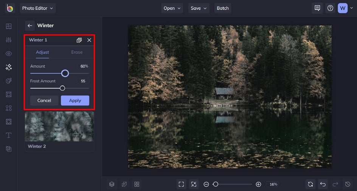The height and width of the screenshot is (191, 357).
Task: Expand the Save dropdown menu
Action: point(199,8)
